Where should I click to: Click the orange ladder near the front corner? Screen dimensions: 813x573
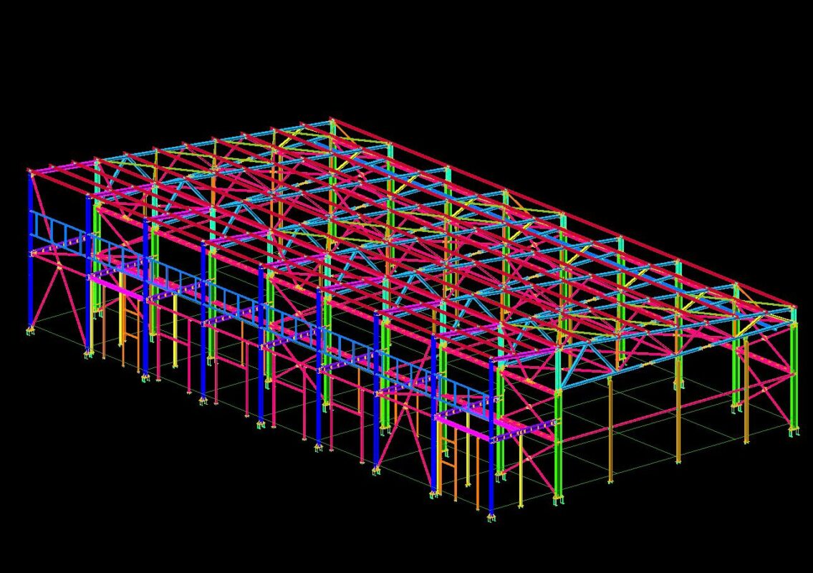[x=448, y=458]
